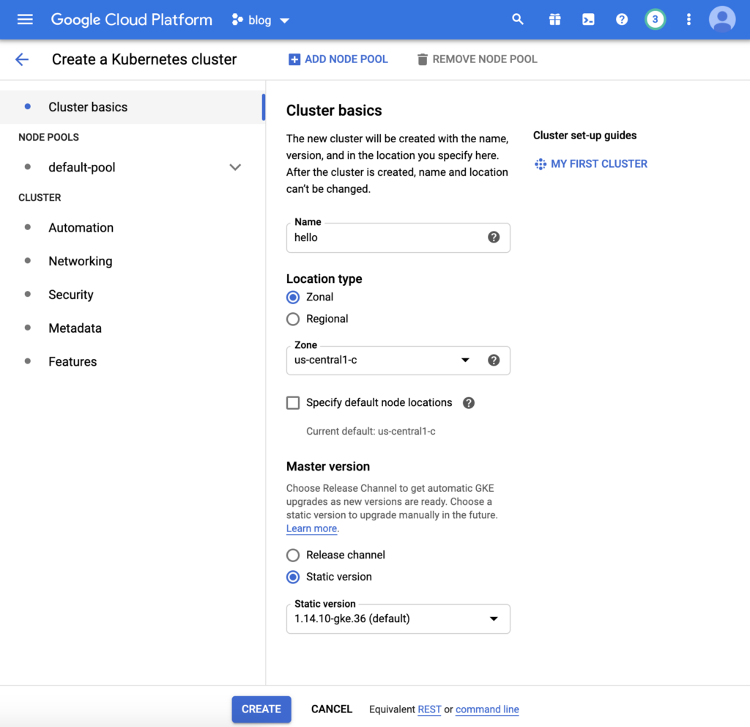
Task: Click the 'Create a Kubernetes cluster' title
Action: tap(144, 59)
